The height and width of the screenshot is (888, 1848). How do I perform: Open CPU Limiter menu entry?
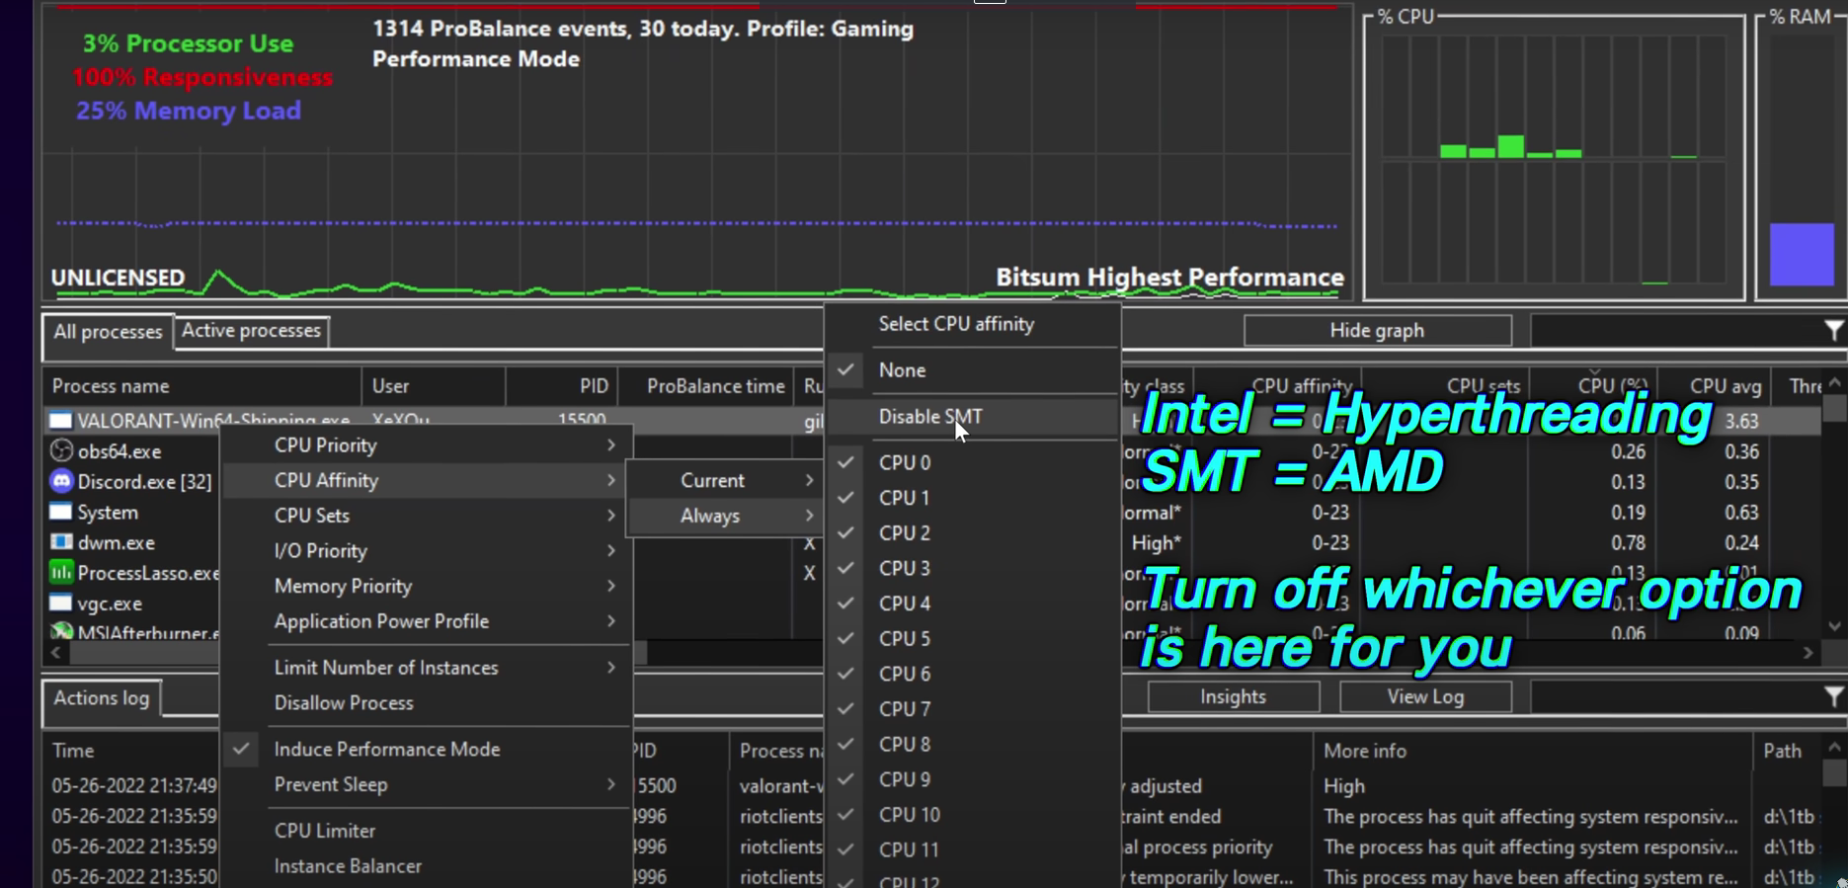tap(426, 831)
